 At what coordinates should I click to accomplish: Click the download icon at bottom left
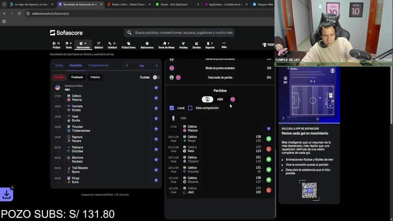click(6, 194)
